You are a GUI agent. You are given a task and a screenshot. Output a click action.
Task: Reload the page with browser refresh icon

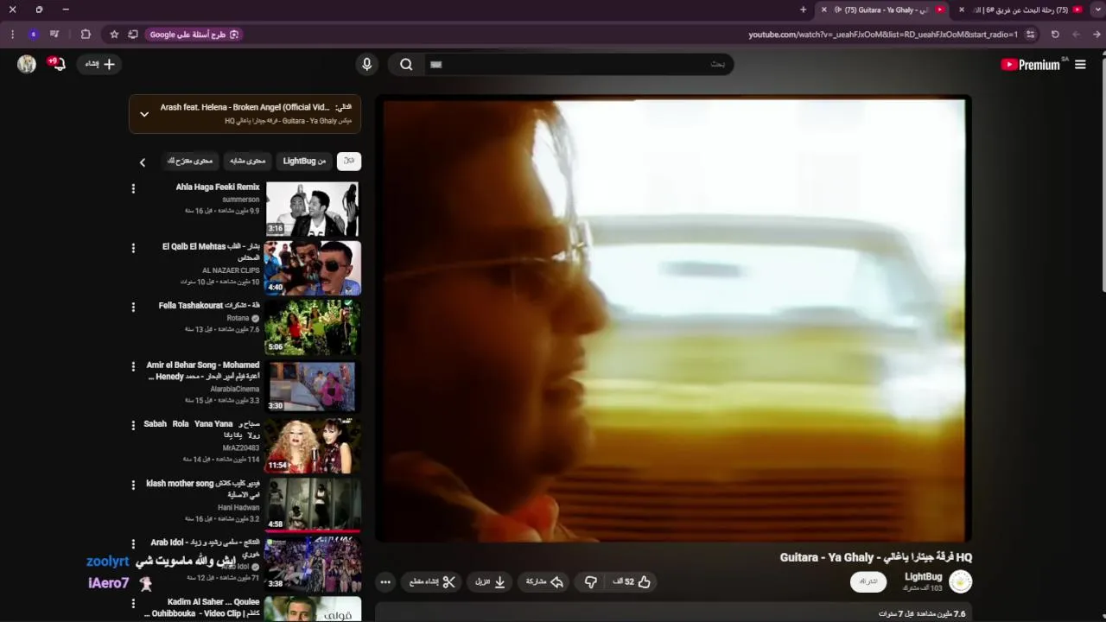coord(1055,35)
